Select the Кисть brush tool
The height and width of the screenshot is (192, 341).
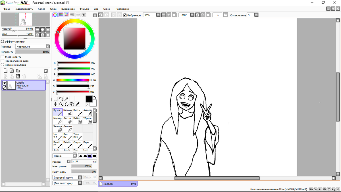tap(78, 112)
